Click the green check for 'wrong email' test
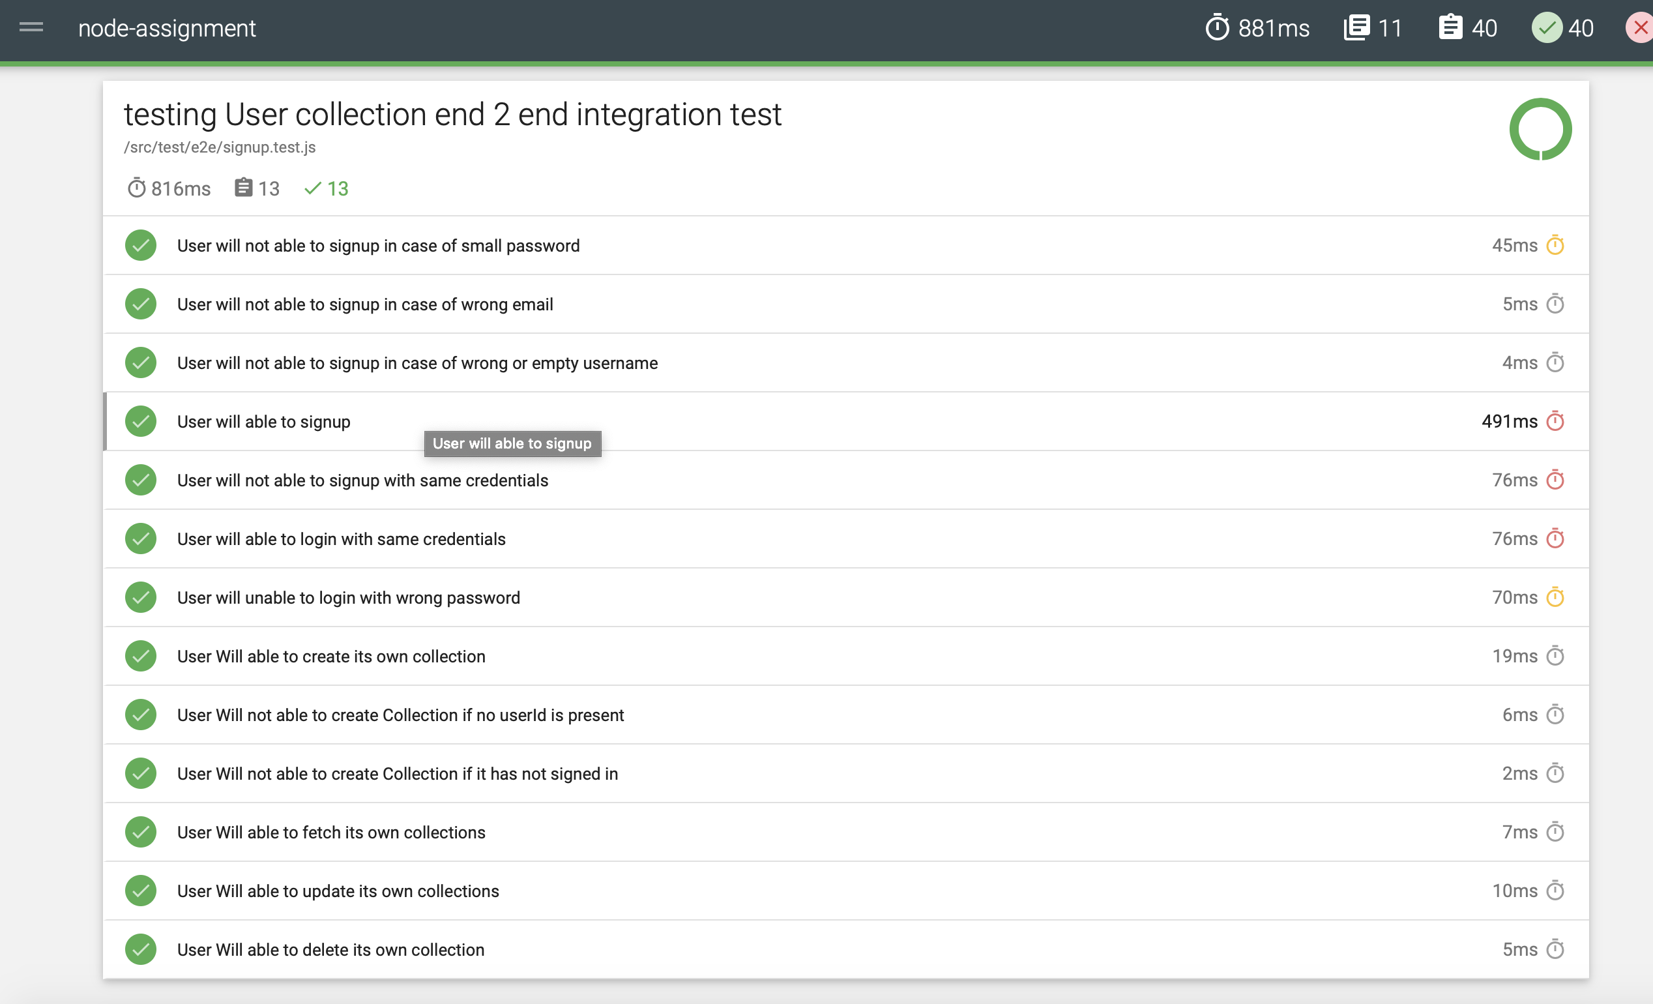 point(141,304)
